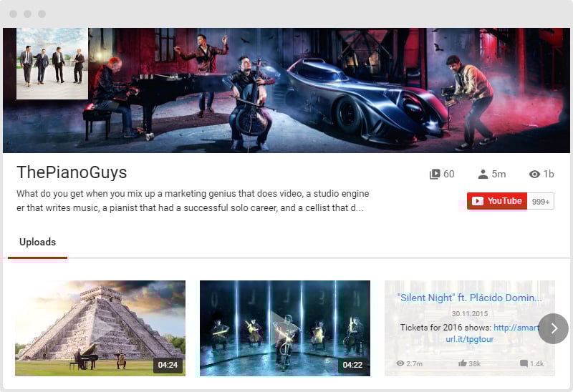This screenshot has width=573, height=392.
Task: Click the views eye icon showing 2.7m
Action: point(400,363)
